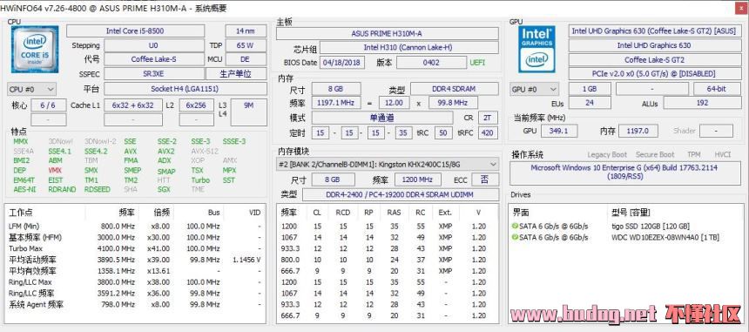This screenshot has height=332, width=749.
Task: Click the Intel Core i5 logo
Action: (34, 49)
